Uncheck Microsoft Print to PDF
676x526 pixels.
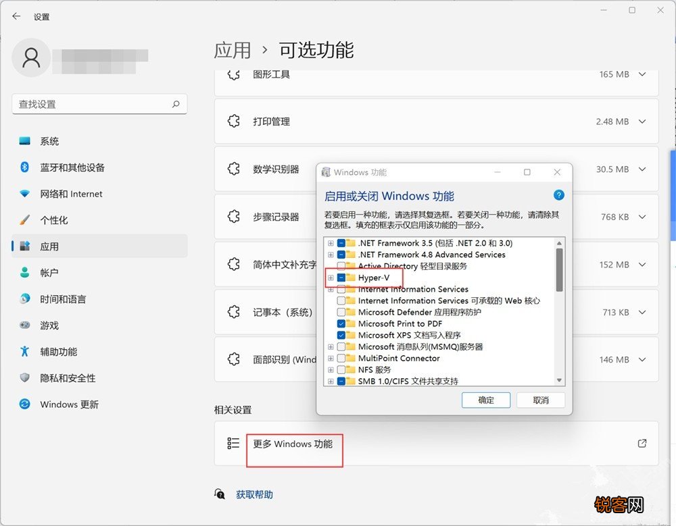click(x=341, y=323)
